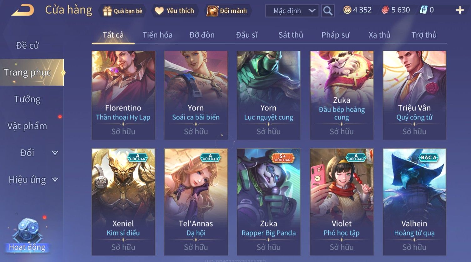
Task: Select Vật phẩm in the sidebar
Action: pos(28,126)
